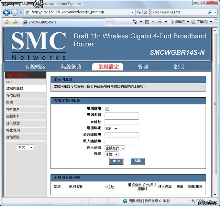Click the scrollbar up arrow
The height and width of the screenshot is (206, 220).
coord(215,30)
